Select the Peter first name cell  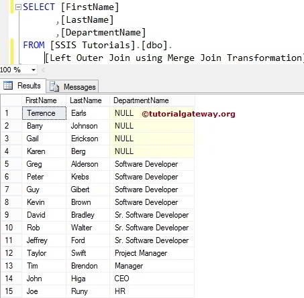[x=44, y=177]
